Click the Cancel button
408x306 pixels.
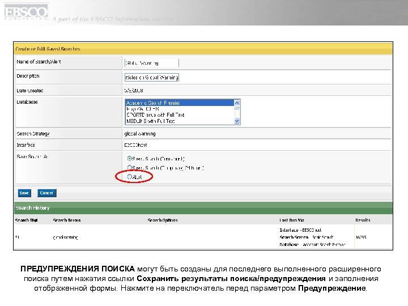click(46, 193)
